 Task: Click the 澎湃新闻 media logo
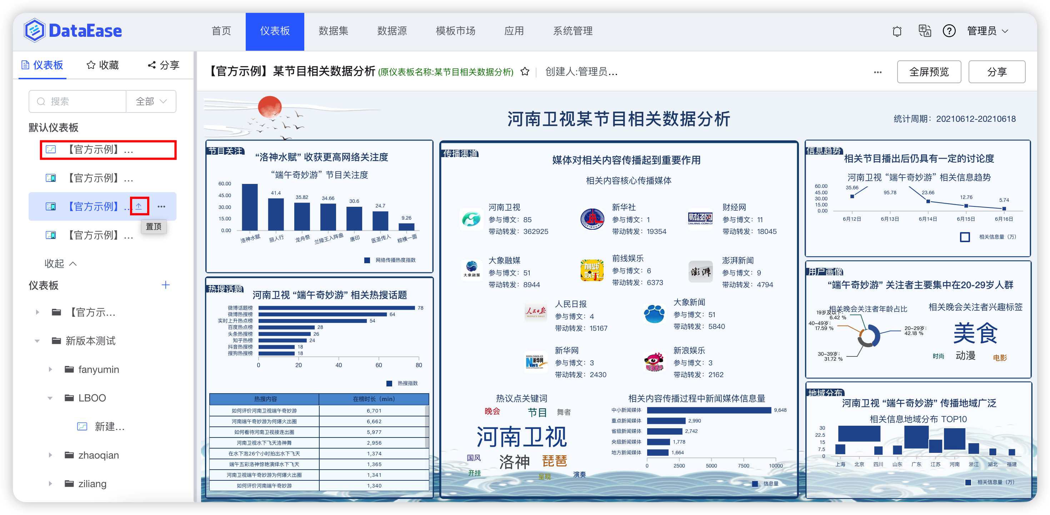pos(700,271)
